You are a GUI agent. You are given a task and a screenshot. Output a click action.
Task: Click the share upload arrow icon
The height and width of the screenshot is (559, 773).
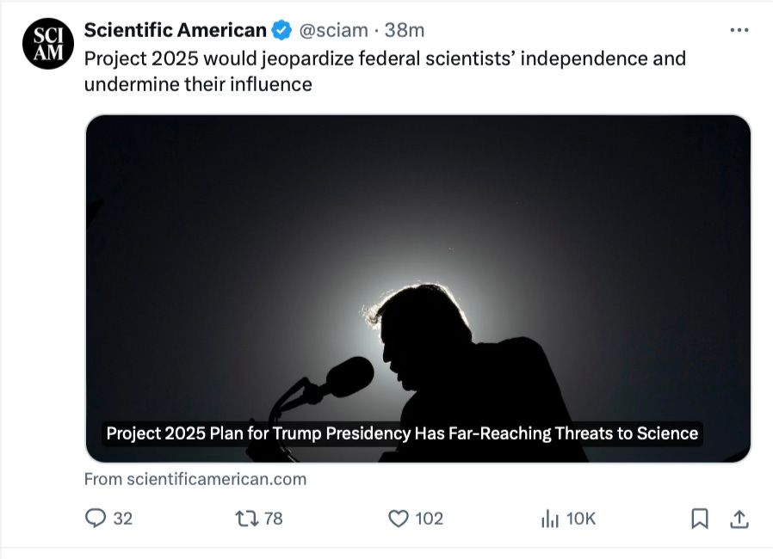pos(739,518)
